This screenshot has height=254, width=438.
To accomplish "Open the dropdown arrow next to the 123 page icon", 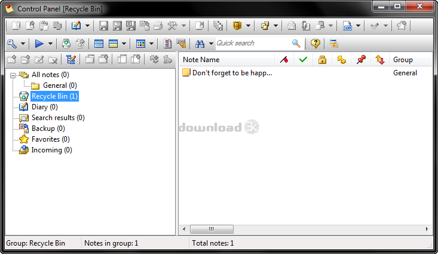I will click(x=358, y=26).
